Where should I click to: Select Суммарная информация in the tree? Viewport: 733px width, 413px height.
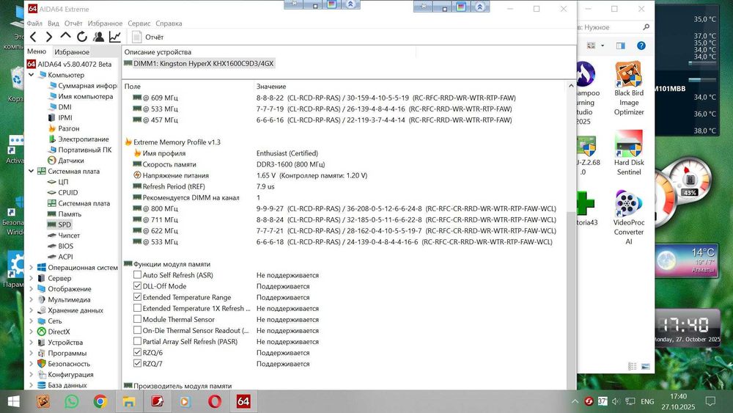click(x=82, y=86)
